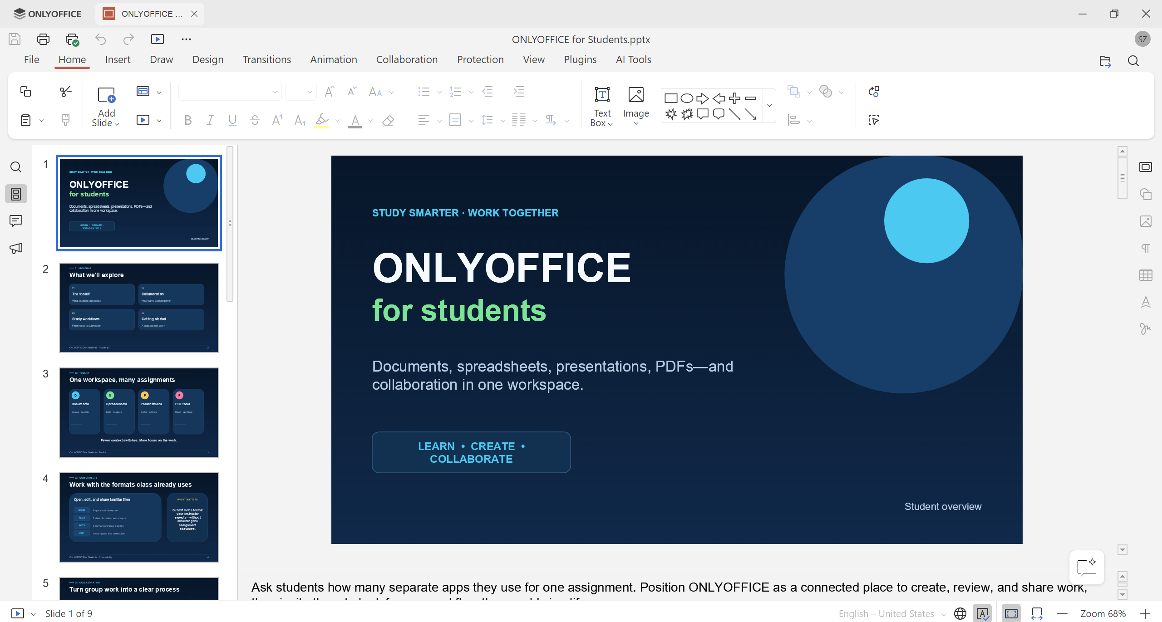Expand the shape gallery dropdown arrow

(769, 106)
